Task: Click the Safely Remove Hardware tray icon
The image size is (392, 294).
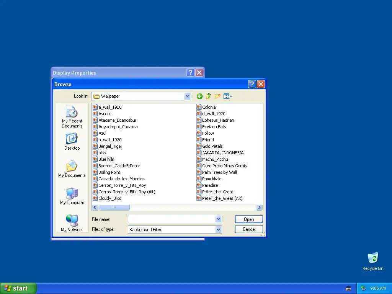Action: (x=363, y=289)
